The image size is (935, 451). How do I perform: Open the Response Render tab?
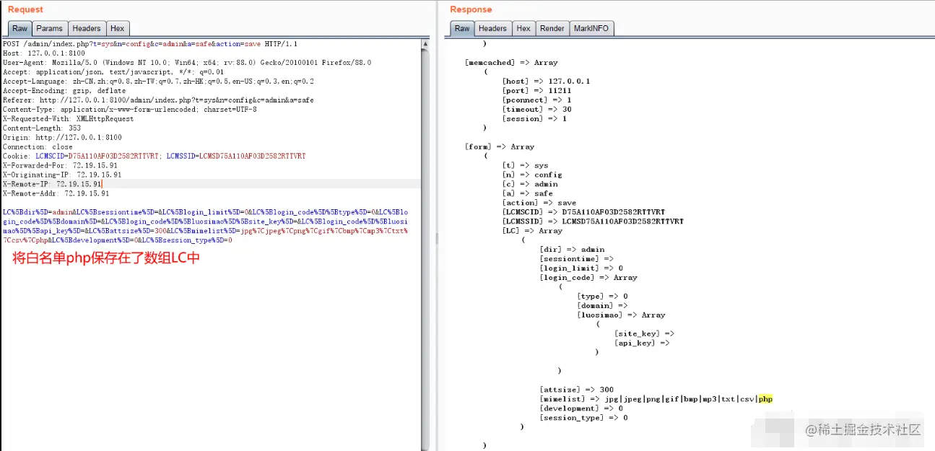pyautogui.click(x=552, y=29)
